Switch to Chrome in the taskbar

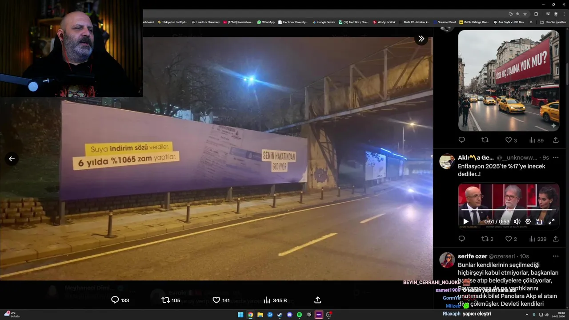click(x=250, y=315)
